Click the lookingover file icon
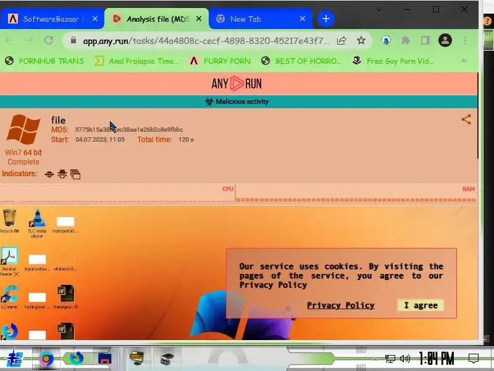This screenshot has width=494, height=371. 37,301
